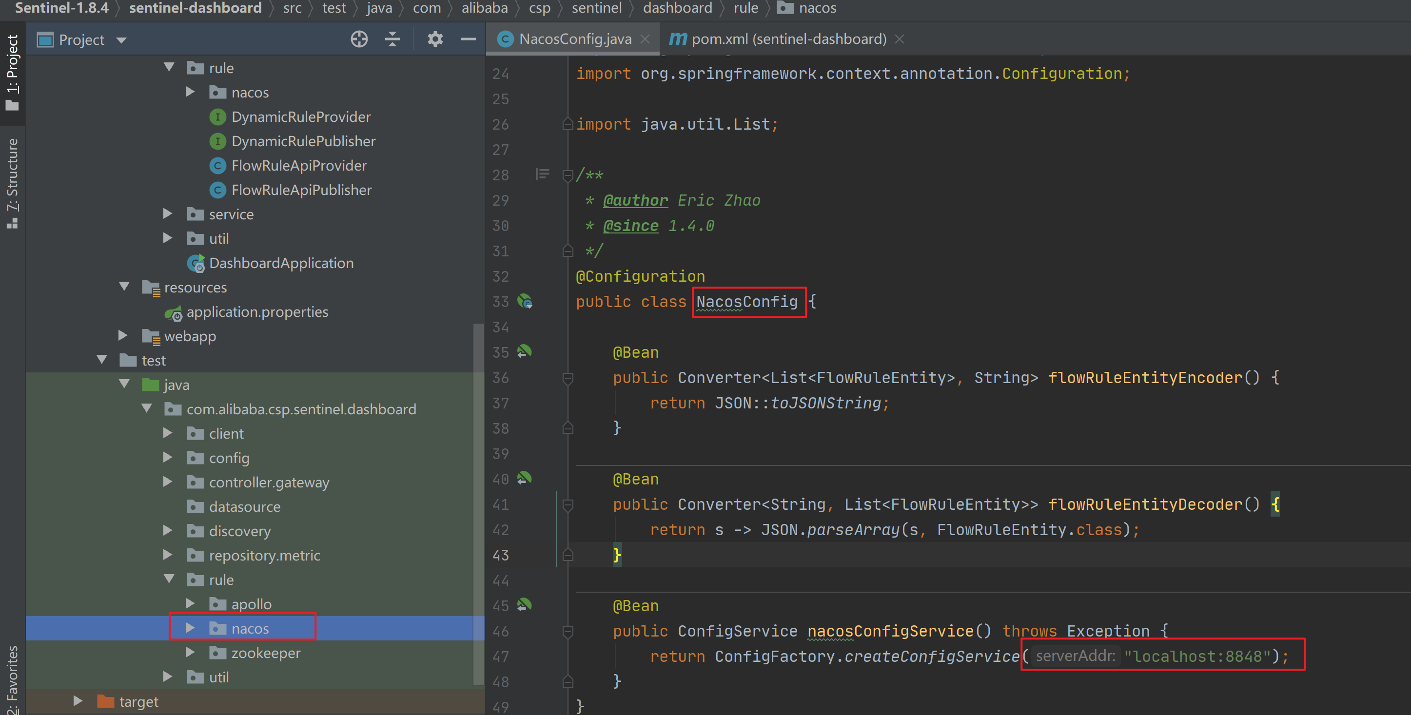Switch to NacosConfig.java editor tab
Image resolution: width=1411 pixels, height=715 pixels.
pos(574,39)
